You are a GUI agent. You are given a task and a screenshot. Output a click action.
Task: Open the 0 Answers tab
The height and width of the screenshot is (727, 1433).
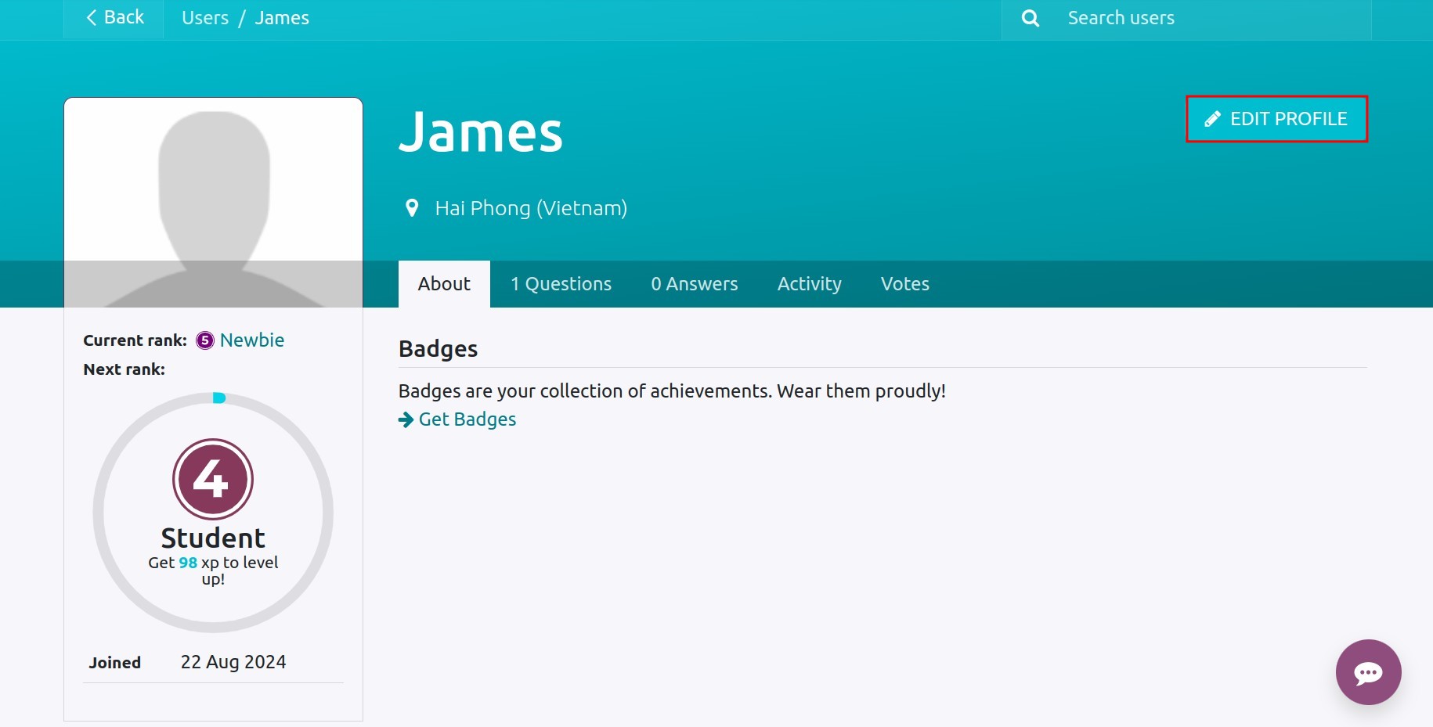695,284
